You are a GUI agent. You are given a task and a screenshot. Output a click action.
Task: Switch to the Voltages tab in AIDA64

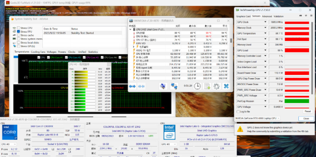point(52,52)
